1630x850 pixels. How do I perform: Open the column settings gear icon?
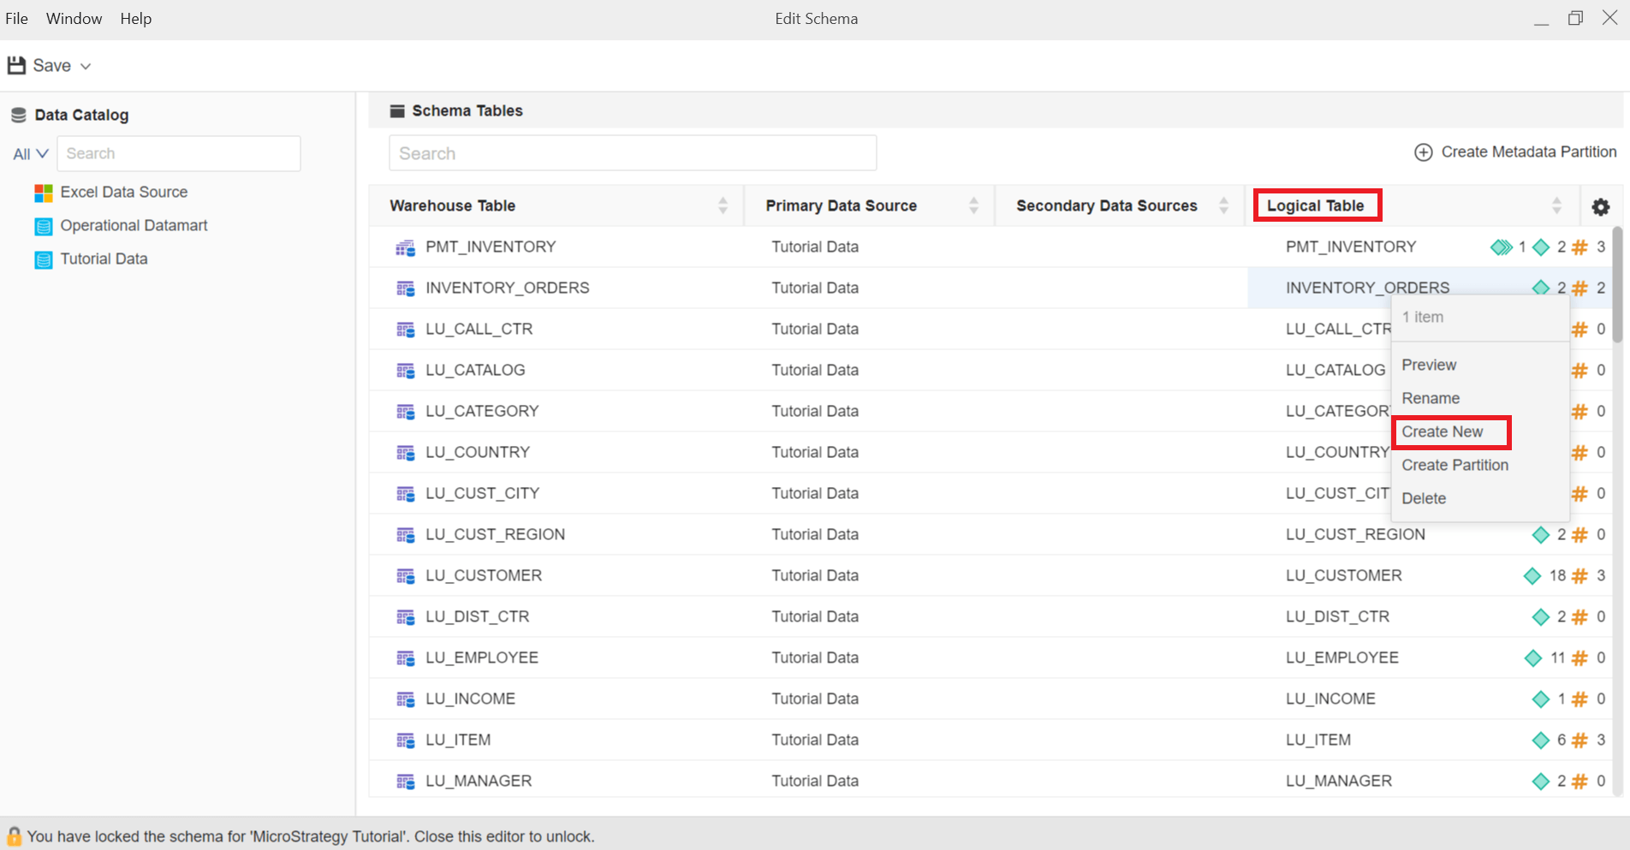[x=1600, y=206]
